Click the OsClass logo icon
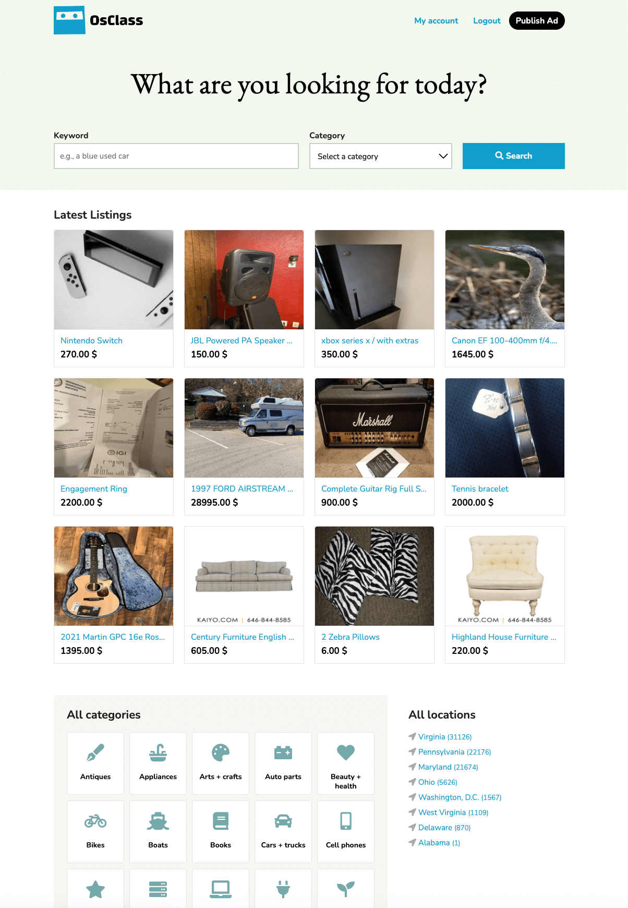This screenshot has width=628, height=908. pyautogui.click(x=69, y=20)
